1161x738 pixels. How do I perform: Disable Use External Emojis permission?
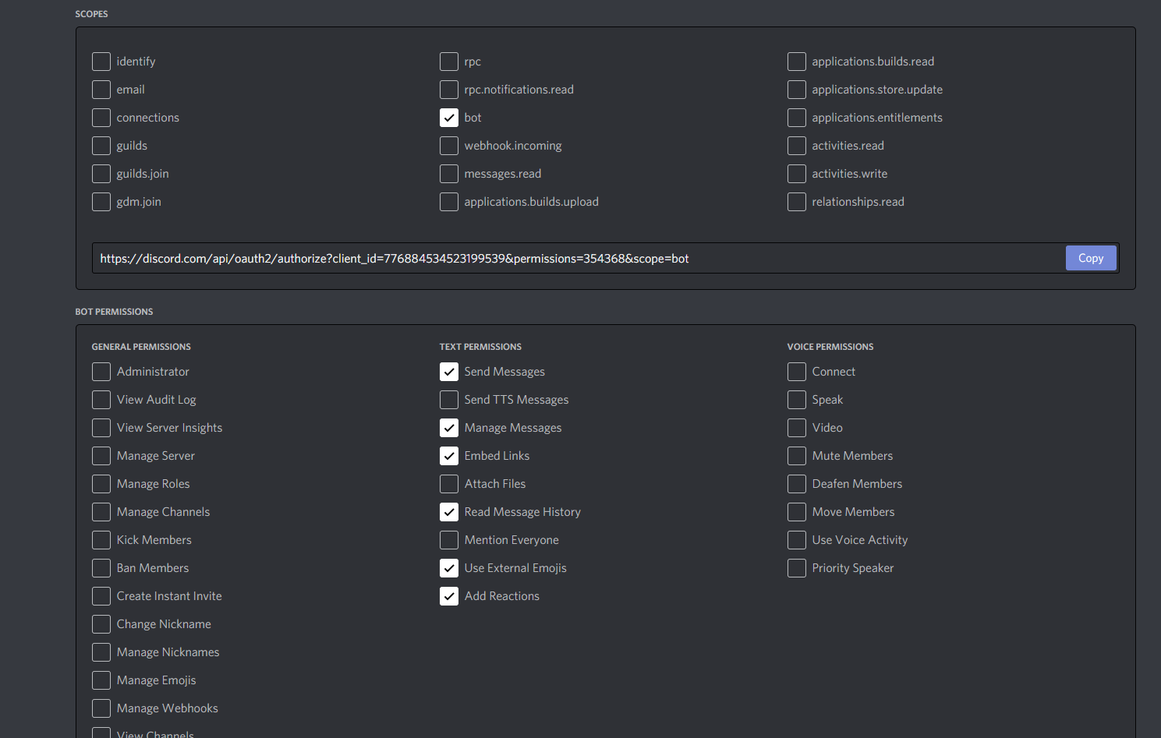click(449, 568)
